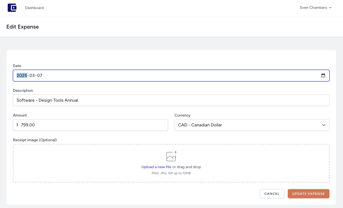Viewport: 343px width, 208px height.
Task: Click the Upload a new file link
Action: point(156,167)
